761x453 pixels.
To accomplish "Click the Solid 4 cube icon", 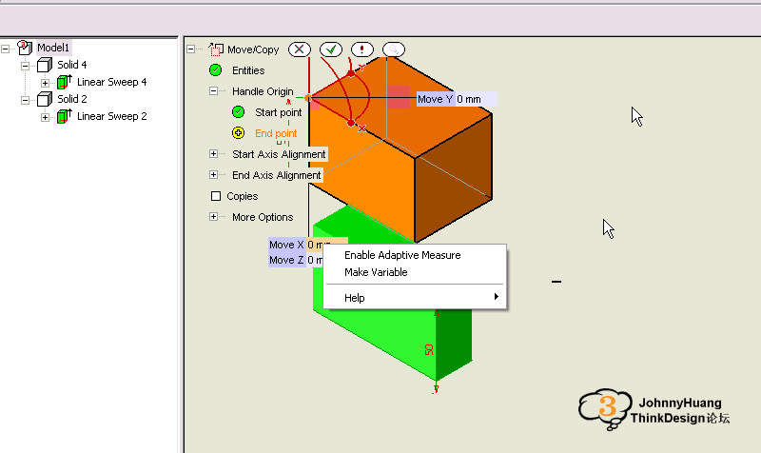I will coord(45,65).
